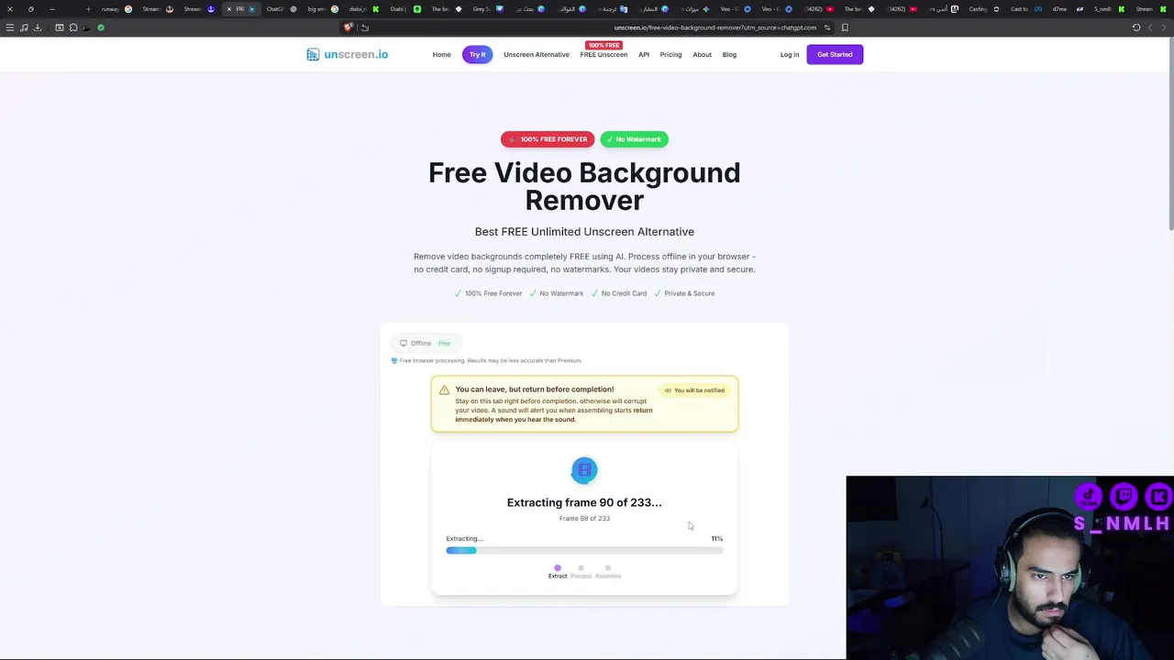The height and width of the screenshot is (660, 1174).
Task: Click the purple Try It nav button
Action: [478, 54]
